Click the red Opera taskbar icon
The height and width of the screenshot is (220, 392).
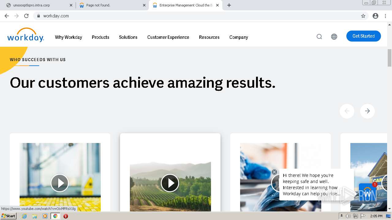pos(66,216)
